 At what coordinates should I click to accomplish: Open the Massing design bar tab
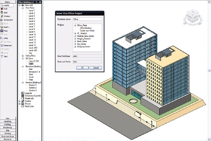(8, 133)
